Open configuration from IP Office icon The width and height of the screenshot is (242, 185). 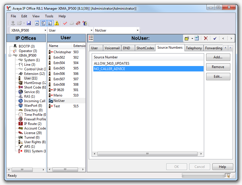pos(13,23)
